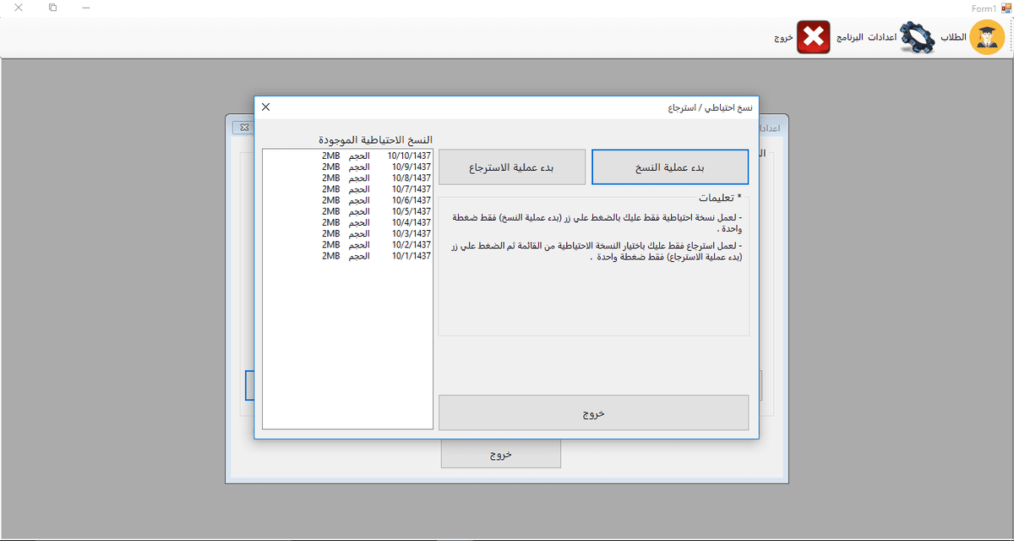1014x541 pixels.
Task: Select backup dated 10/4/1437
Action: (x=348, y=222)
